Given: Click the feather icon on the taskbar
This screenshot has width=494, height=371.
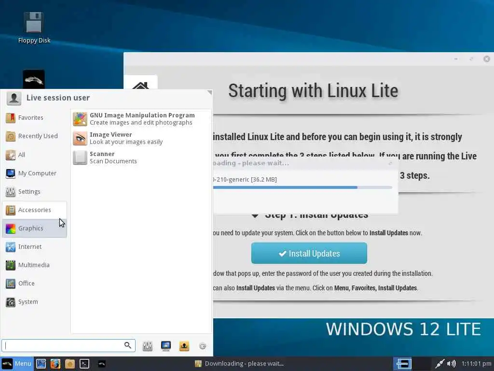Looking at the screenshot, I should tap(101, 364).
